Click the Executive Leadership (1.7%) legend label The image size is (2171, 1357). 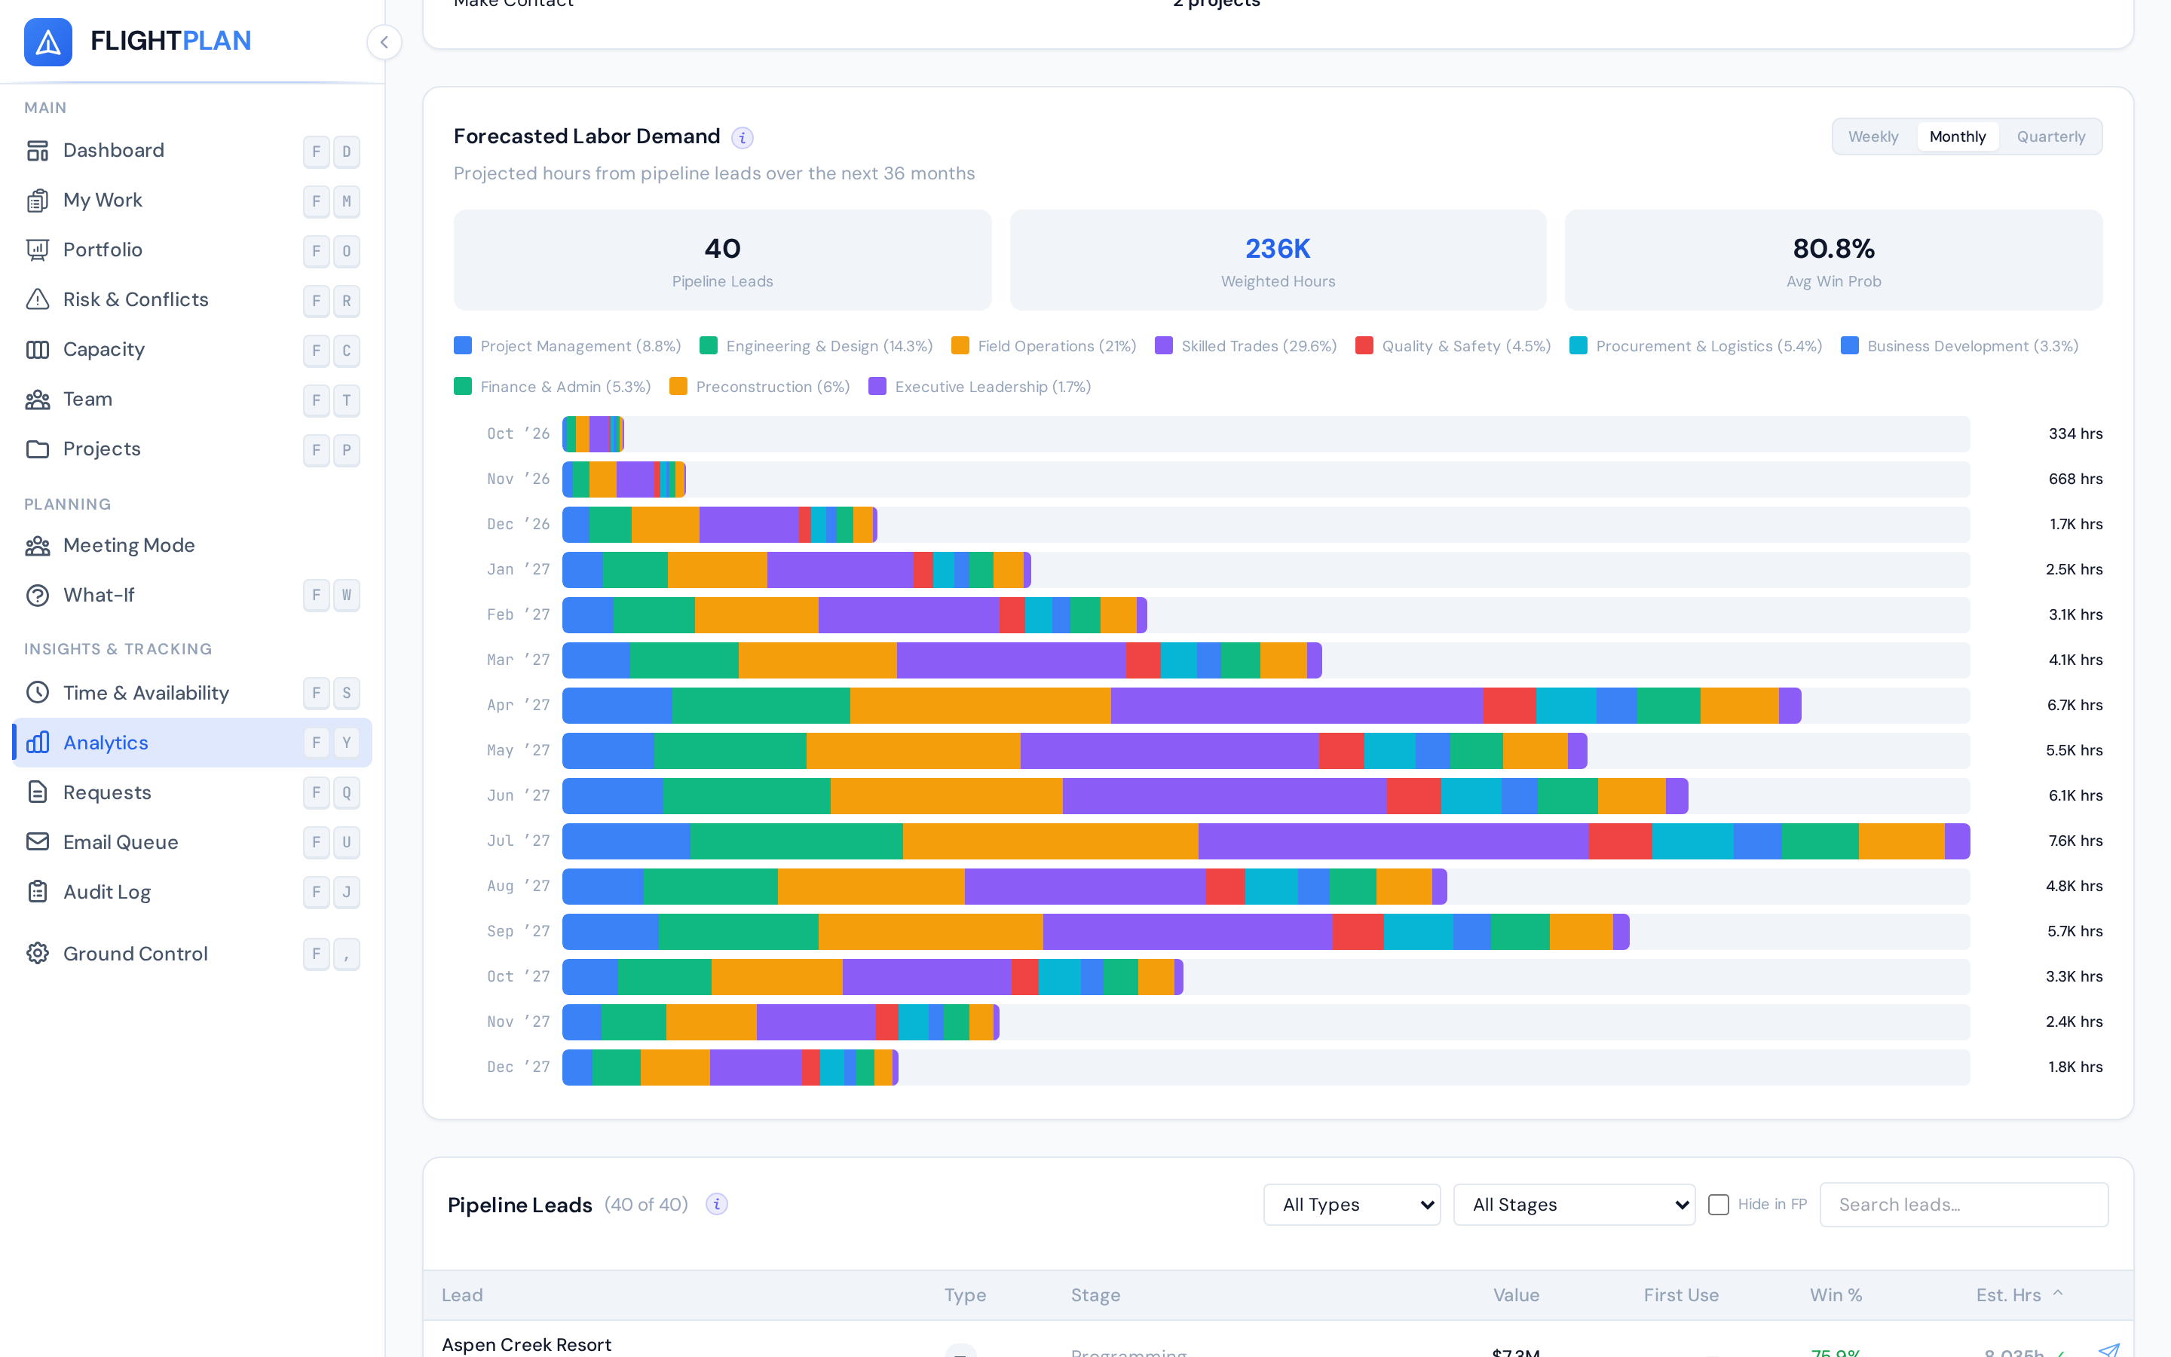coord(993,387)
